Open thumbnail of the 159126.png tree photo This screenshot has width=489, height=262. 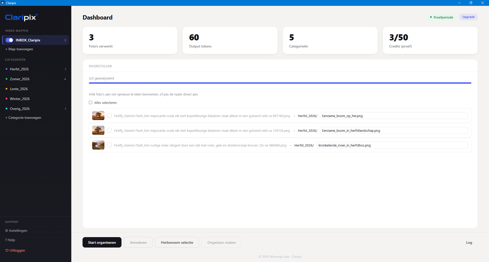(98, 130)
